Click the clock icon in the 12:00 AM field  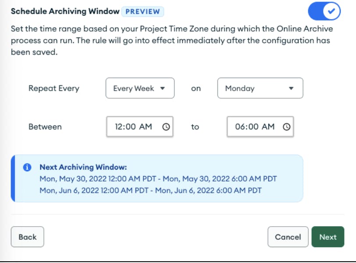pyautogui.click(x=166, y=127)
